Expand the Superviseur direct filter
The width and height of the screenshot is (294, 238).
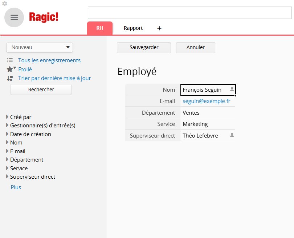coord(7,177)
